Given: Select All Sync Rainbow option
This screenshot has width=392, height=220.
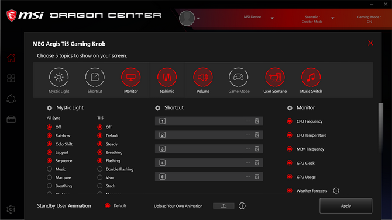Looking at the screenshot, I should tap(50, 136).
